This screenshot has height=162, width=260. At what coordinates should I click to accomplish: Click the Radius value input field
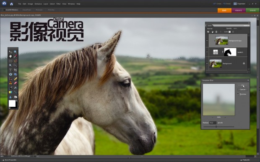213,123
